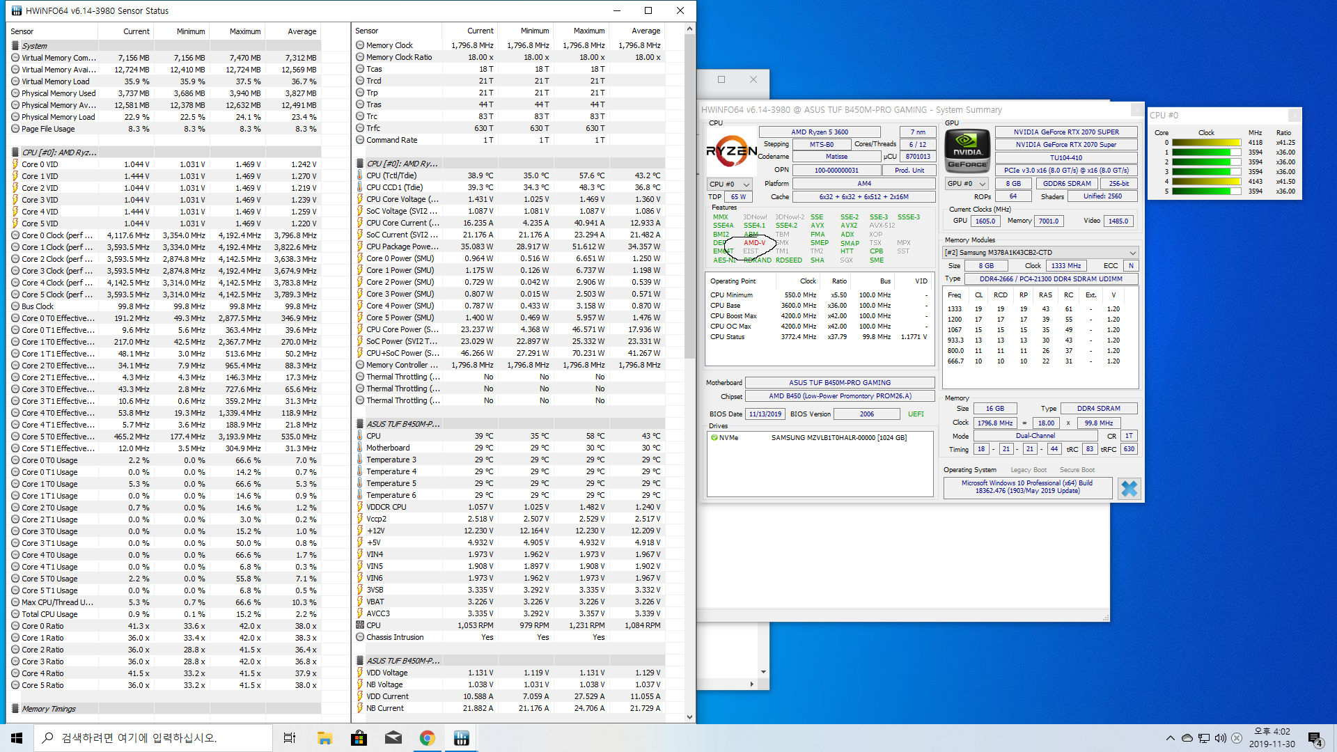Click the lightning icon beside VDD Voltage
This screenshot has height=752, width=1337.
point(360,673)
